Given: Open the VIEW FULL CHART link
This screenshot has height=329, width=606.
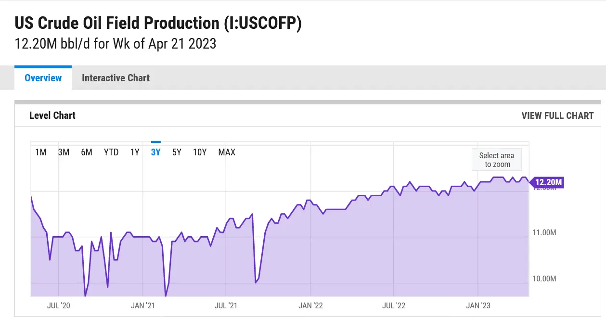Looking at the screenshot, I should pyautogui.click(x=557, y=115).
